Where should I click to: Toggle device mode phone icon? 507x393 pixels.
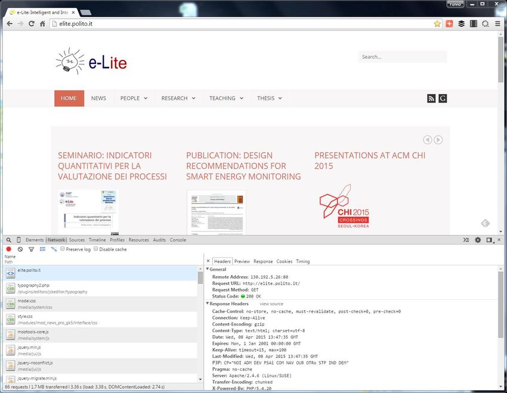coord(18,240)
